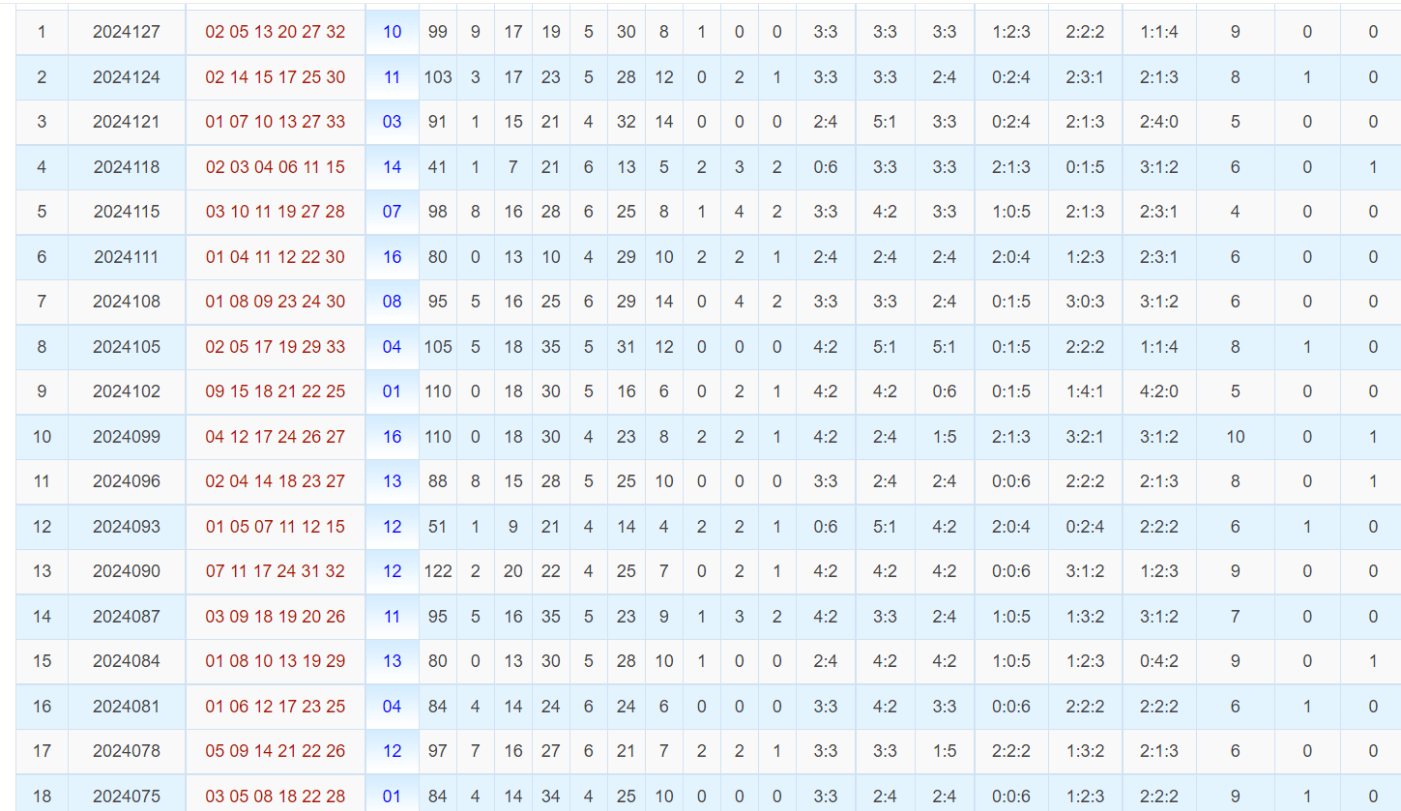Image resolution: width=1401 pixels, height=811 pixels.
Task: Select issue number 2024096
Action: pos(127,481)
